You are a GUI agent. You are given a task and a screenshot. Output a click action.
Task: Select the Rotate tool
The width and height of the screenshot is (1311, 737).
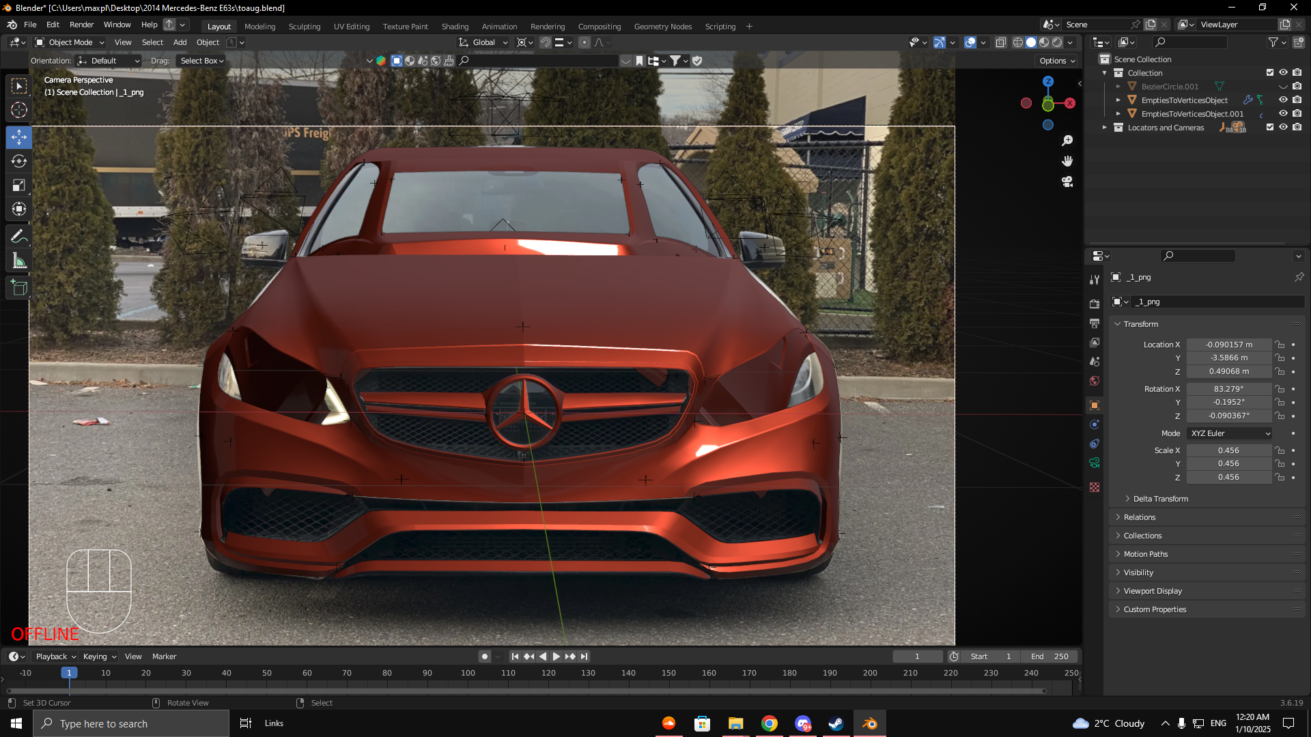click(19, 161)
